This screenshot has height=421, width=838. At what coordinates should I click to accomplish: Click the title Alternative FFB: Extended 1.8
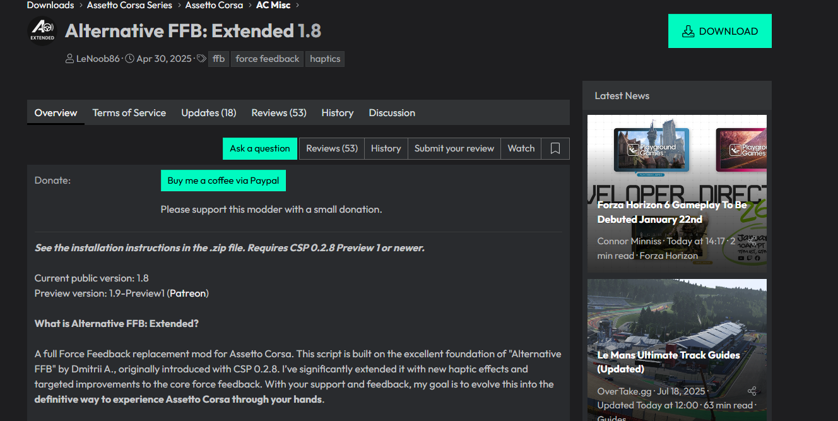tap(193, 31)
